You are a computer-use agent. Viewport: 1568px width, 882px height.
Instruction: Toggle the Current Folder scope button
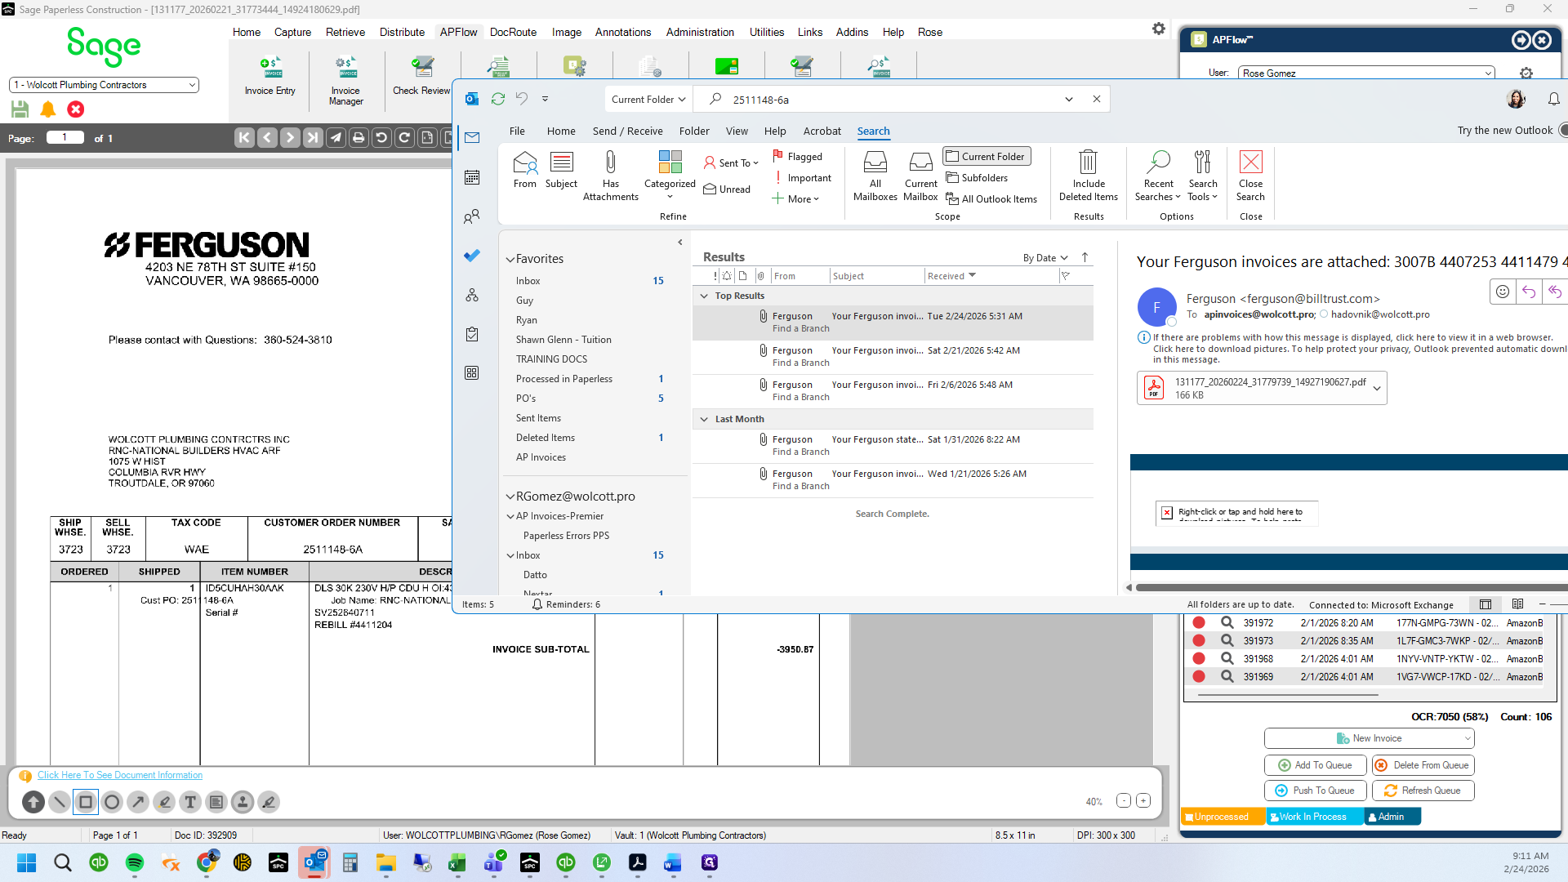point(987,156)
